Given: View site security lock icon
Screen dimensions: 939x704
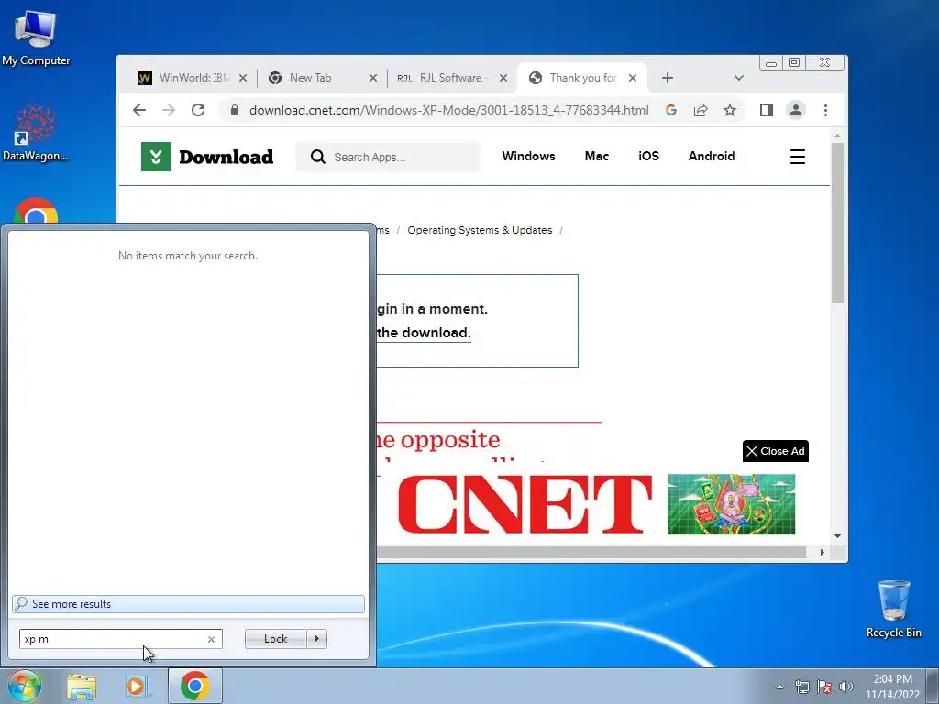Looking at the screenshot, I should coord(235,110).
